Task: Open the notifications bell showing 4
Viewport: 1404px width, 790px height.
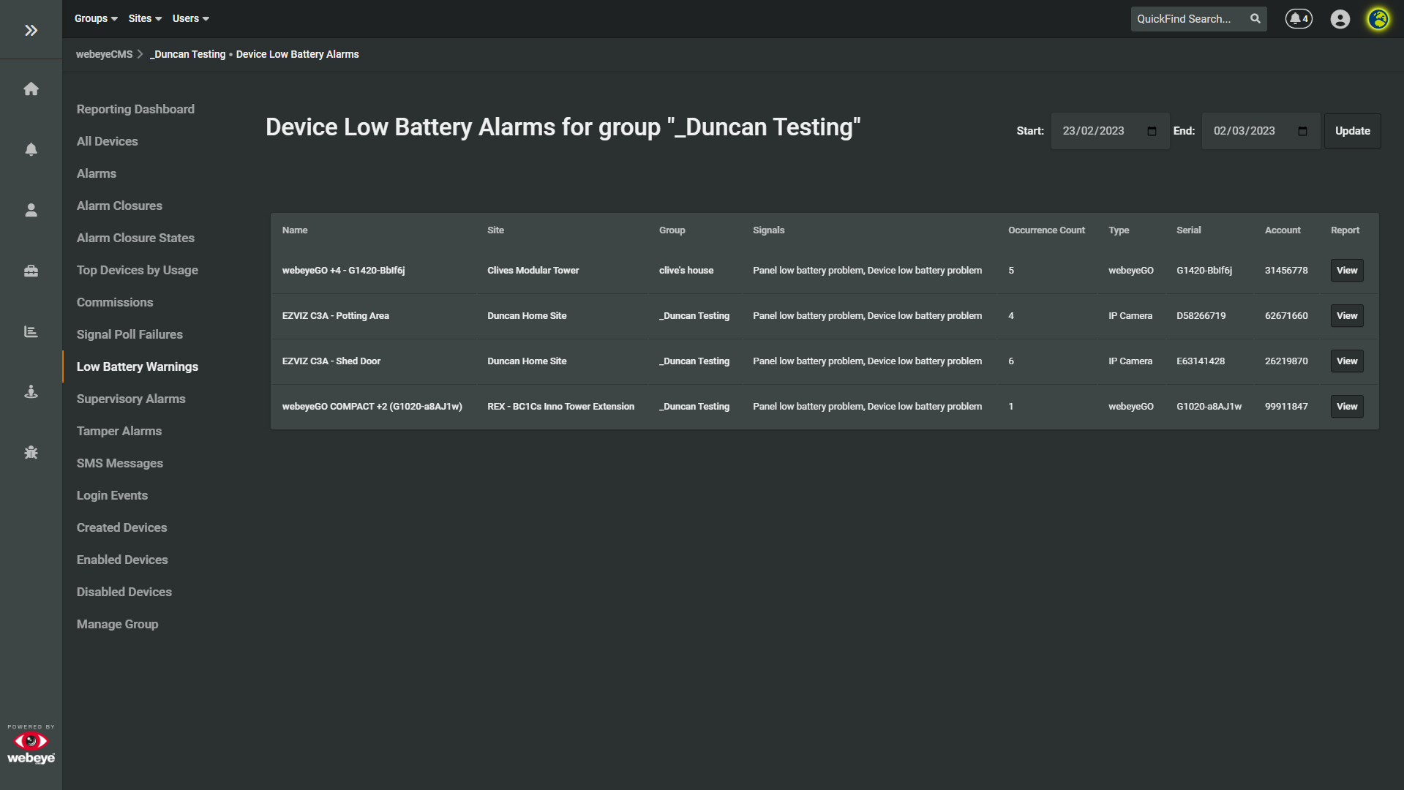Action: 1299,19
